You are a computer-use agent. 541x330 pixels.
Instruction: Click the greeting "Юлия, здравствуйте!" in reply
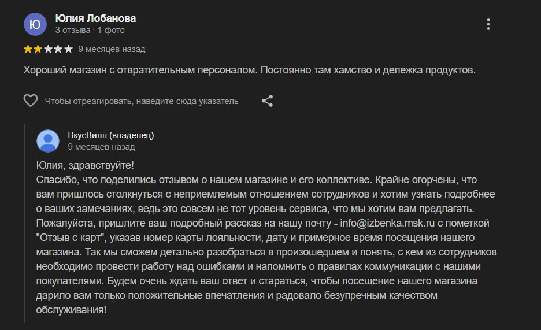(x=84, y=165)
